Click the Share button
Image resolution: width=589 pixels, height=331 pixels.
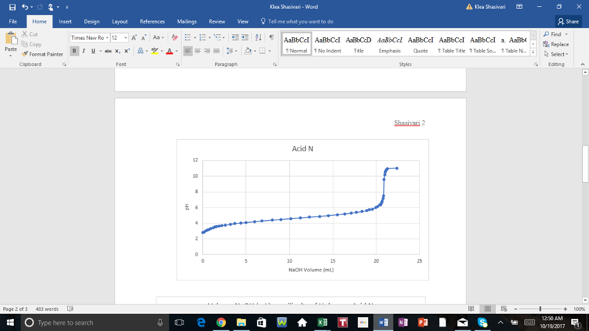568,21
